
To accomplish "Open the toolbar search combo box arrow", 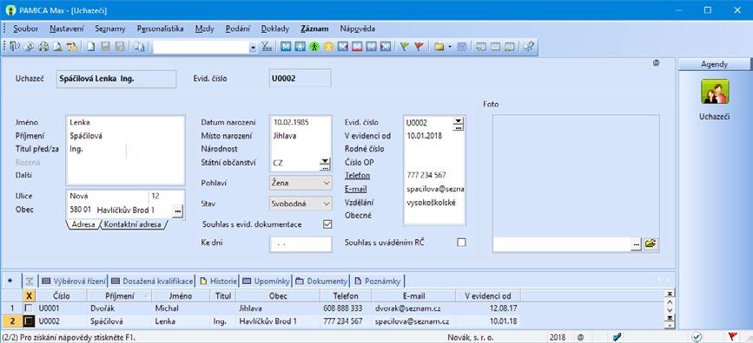I will [253, 47].
